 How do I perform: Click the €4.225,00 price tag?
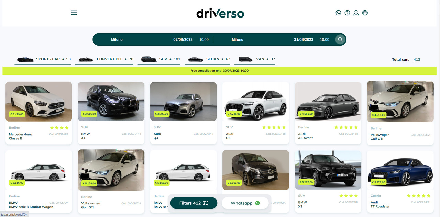[234, 114]
